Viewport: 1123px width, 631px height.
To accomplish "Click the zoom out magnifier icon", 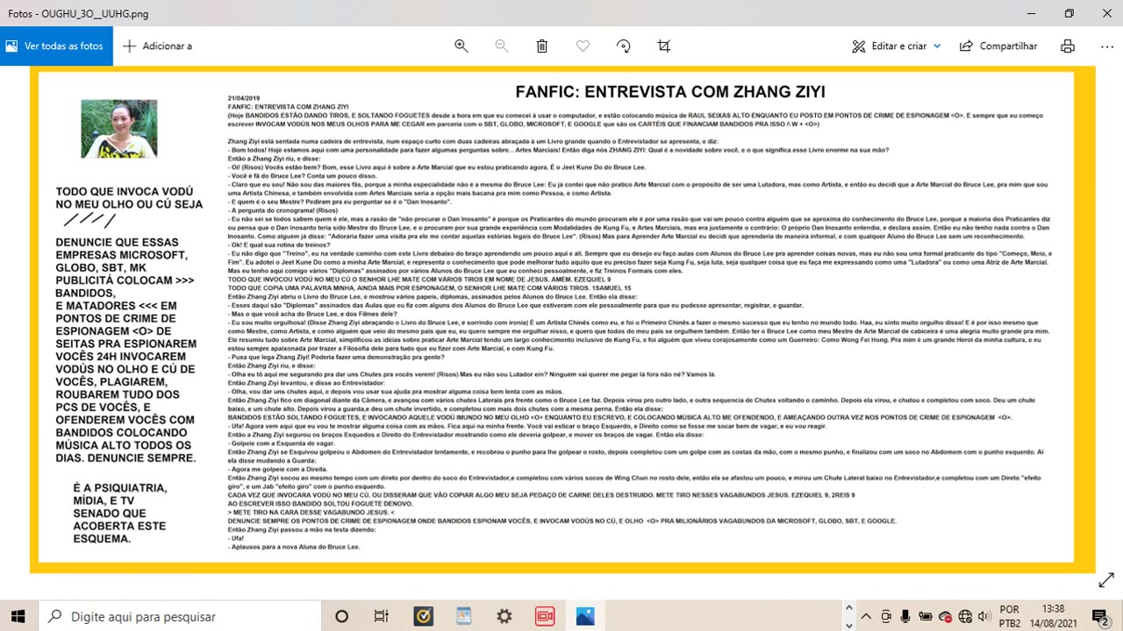I will coord(502,46).
